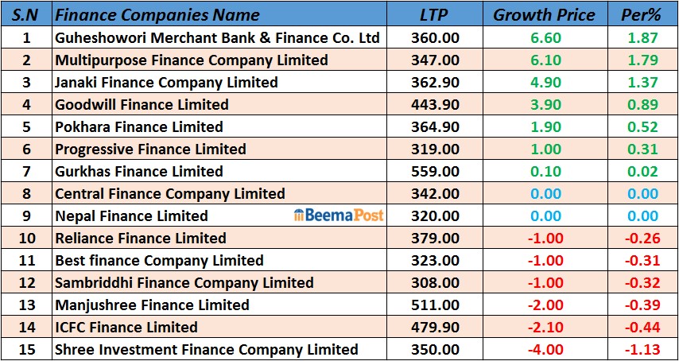Viewport: 679px width, 361px height.
Task: Select Central Finance Company Limited name
Action: point(169,193)
